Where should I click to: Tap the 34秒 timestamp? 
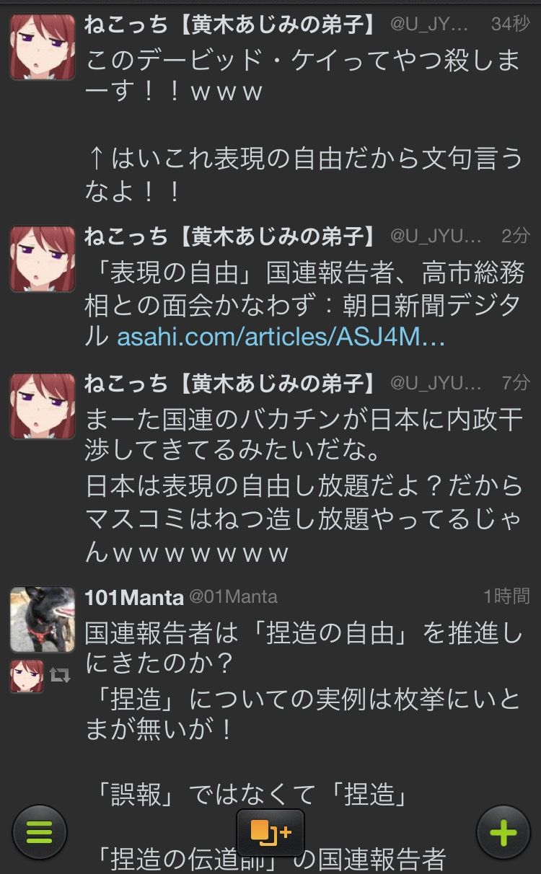(x=510, y=25)
